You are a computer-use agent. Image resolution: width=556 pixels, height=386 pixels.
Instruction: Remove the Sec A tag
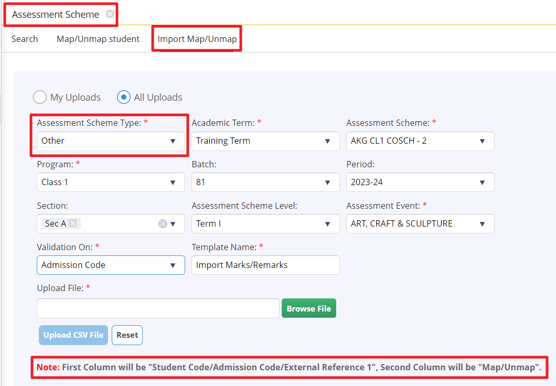pos(73,223)
